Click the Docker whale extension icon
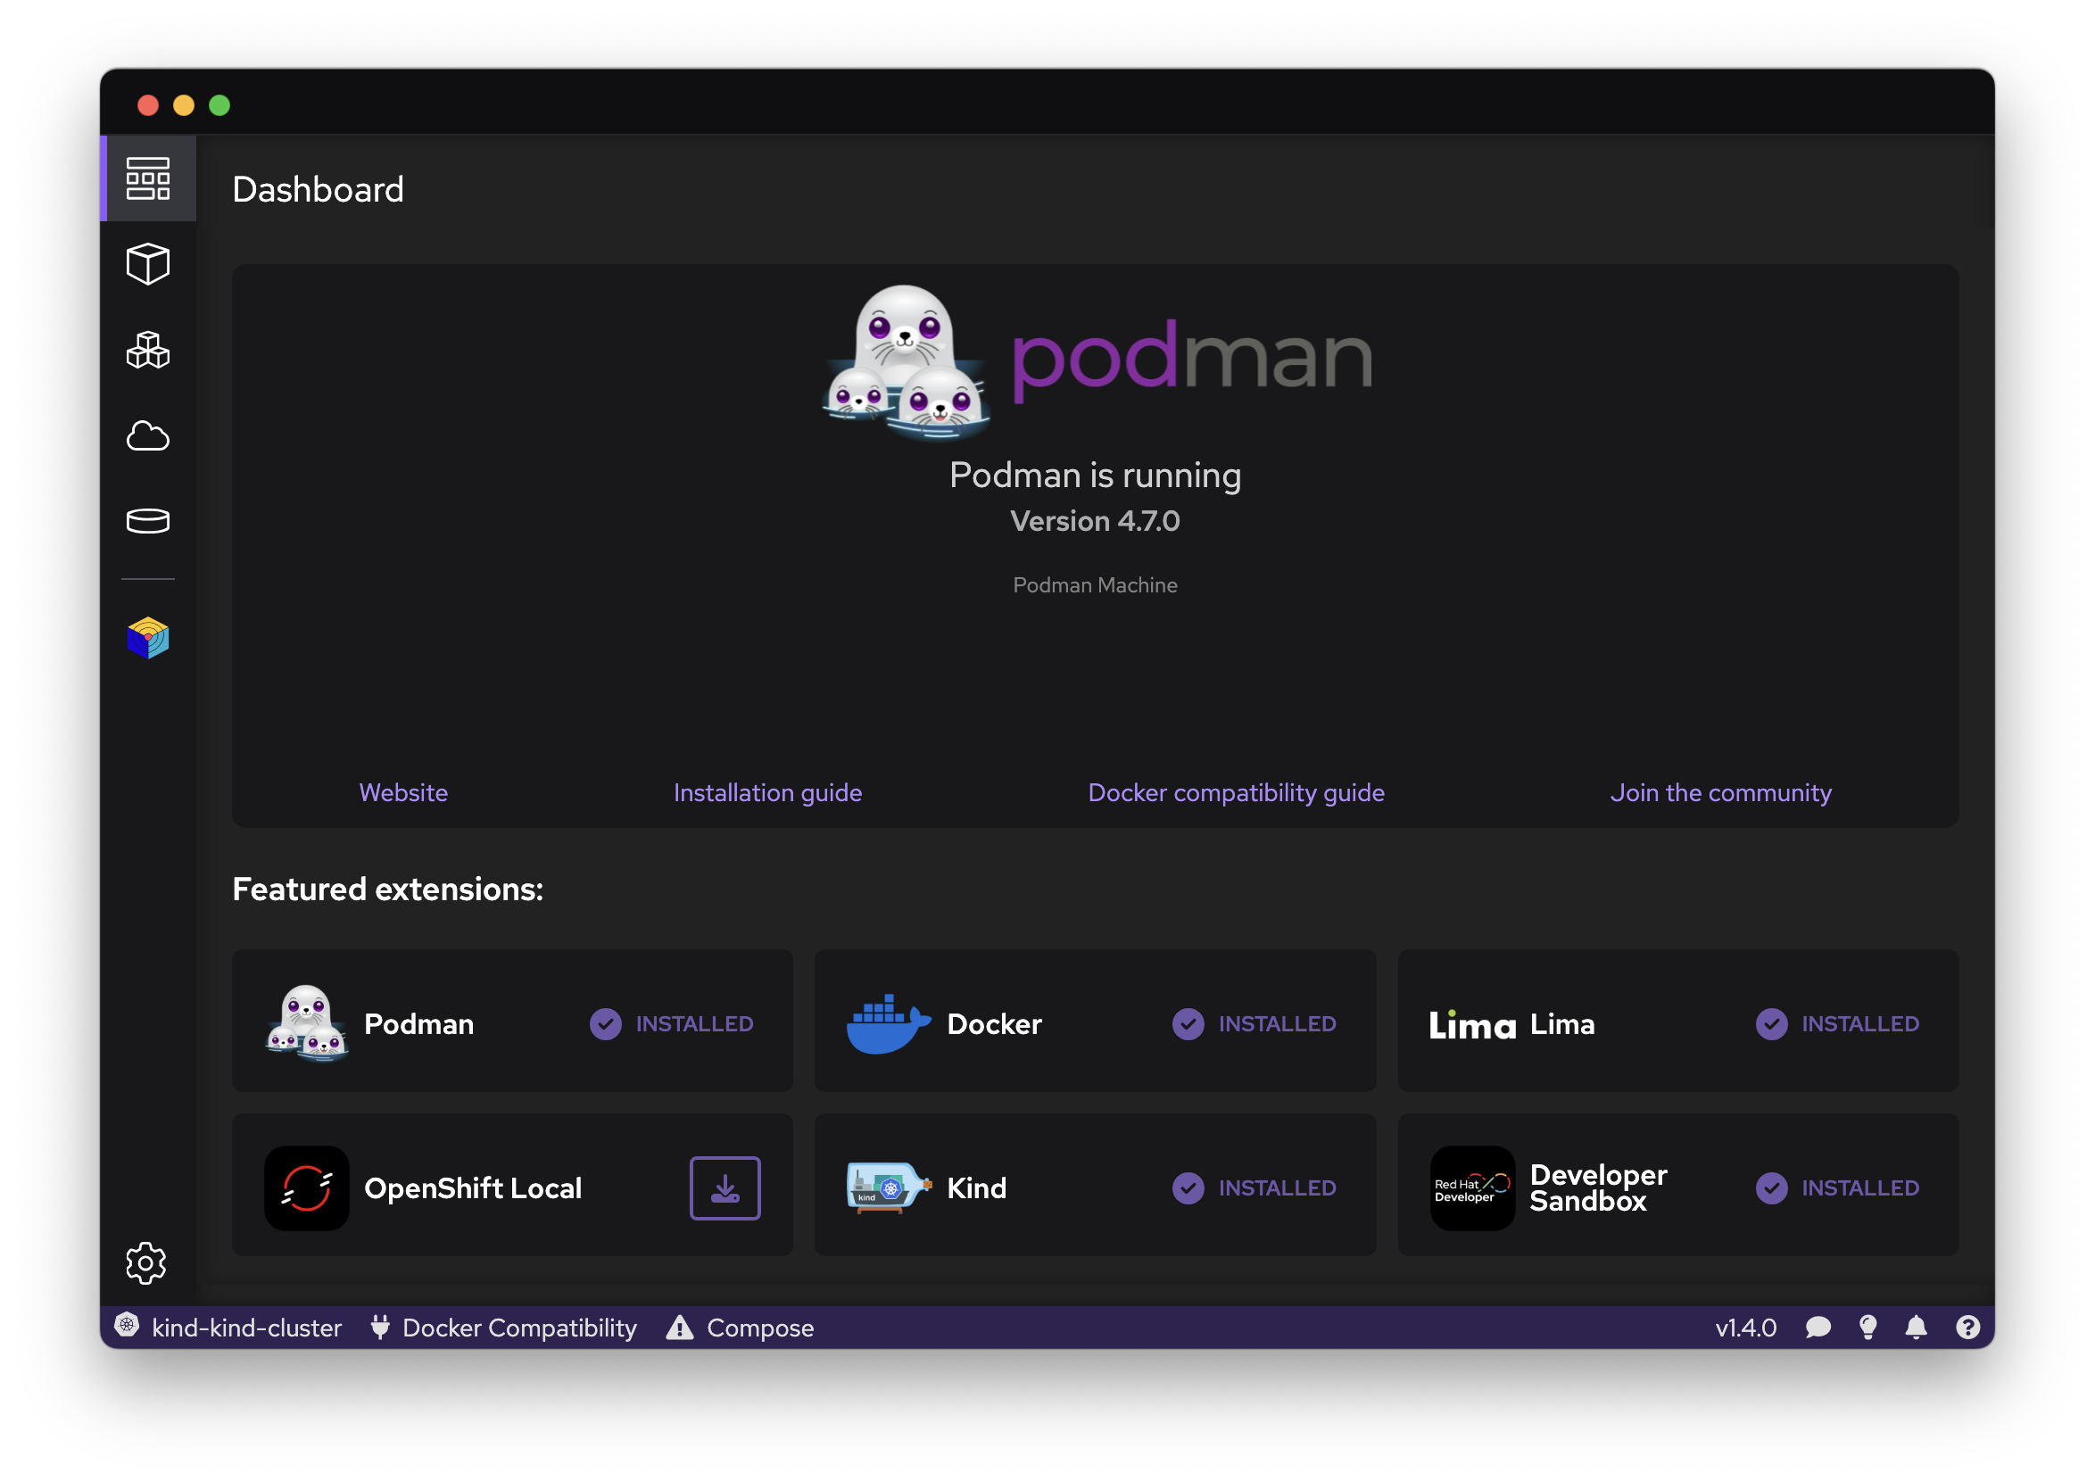The height and width of the screenshot is (1481, 2095). (x=888, y=1024)
